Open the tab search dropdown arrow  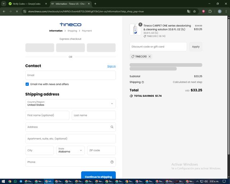pyautogui.click(x=4, y=4)
